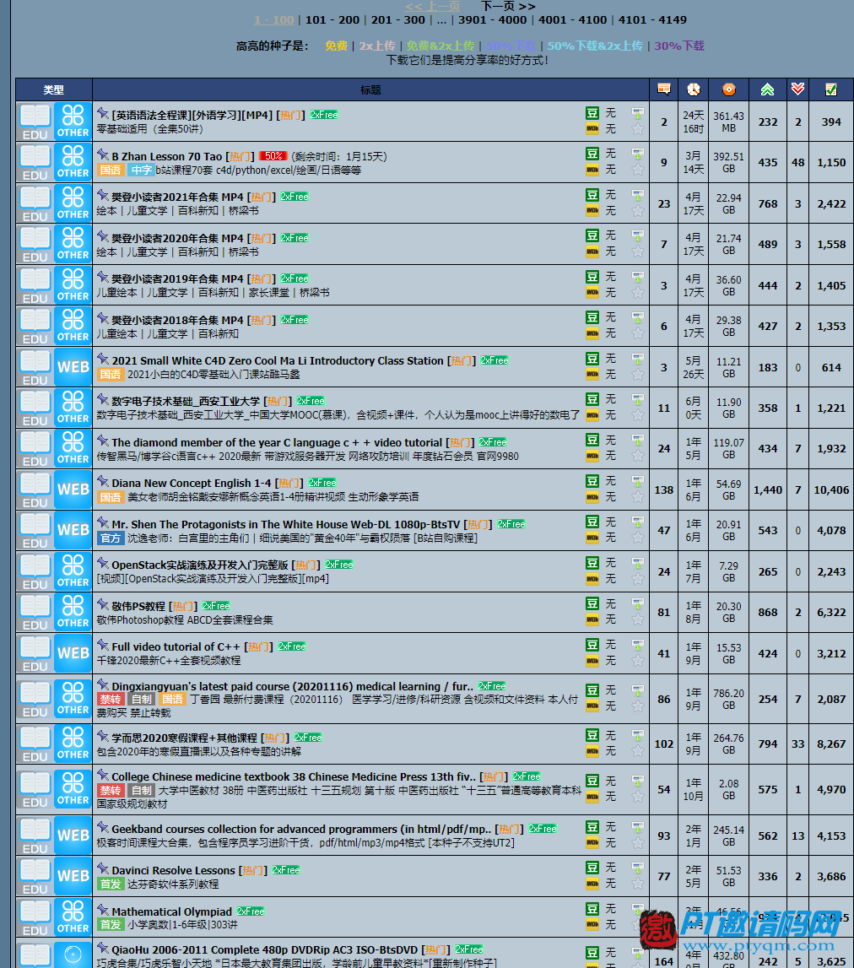Image resolution: width=854 pixels, height=968 pixels.
Task: Open torrent Diana New Concept English 1-4
Action: click(x=192, y=483)
